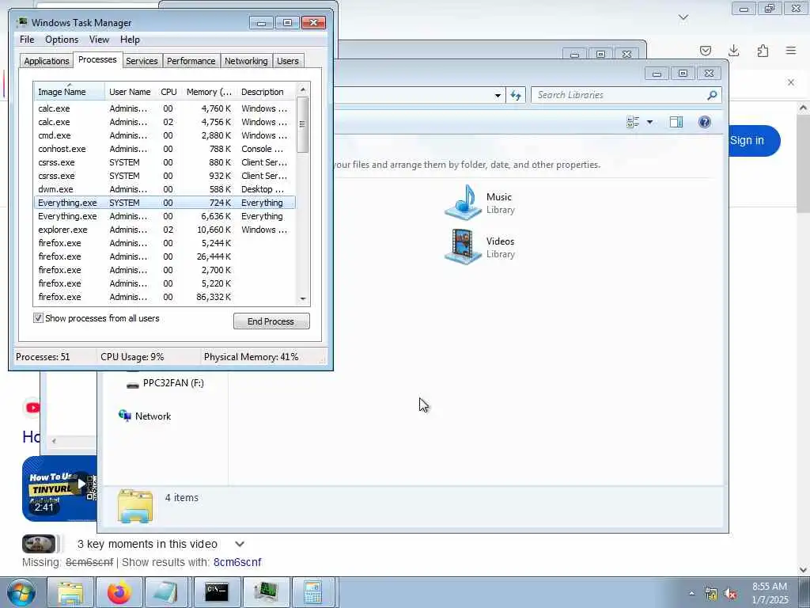Select firefox.exe row using 26,444 K
Screen dimensions: 810x608
click(x=165, y=256)
